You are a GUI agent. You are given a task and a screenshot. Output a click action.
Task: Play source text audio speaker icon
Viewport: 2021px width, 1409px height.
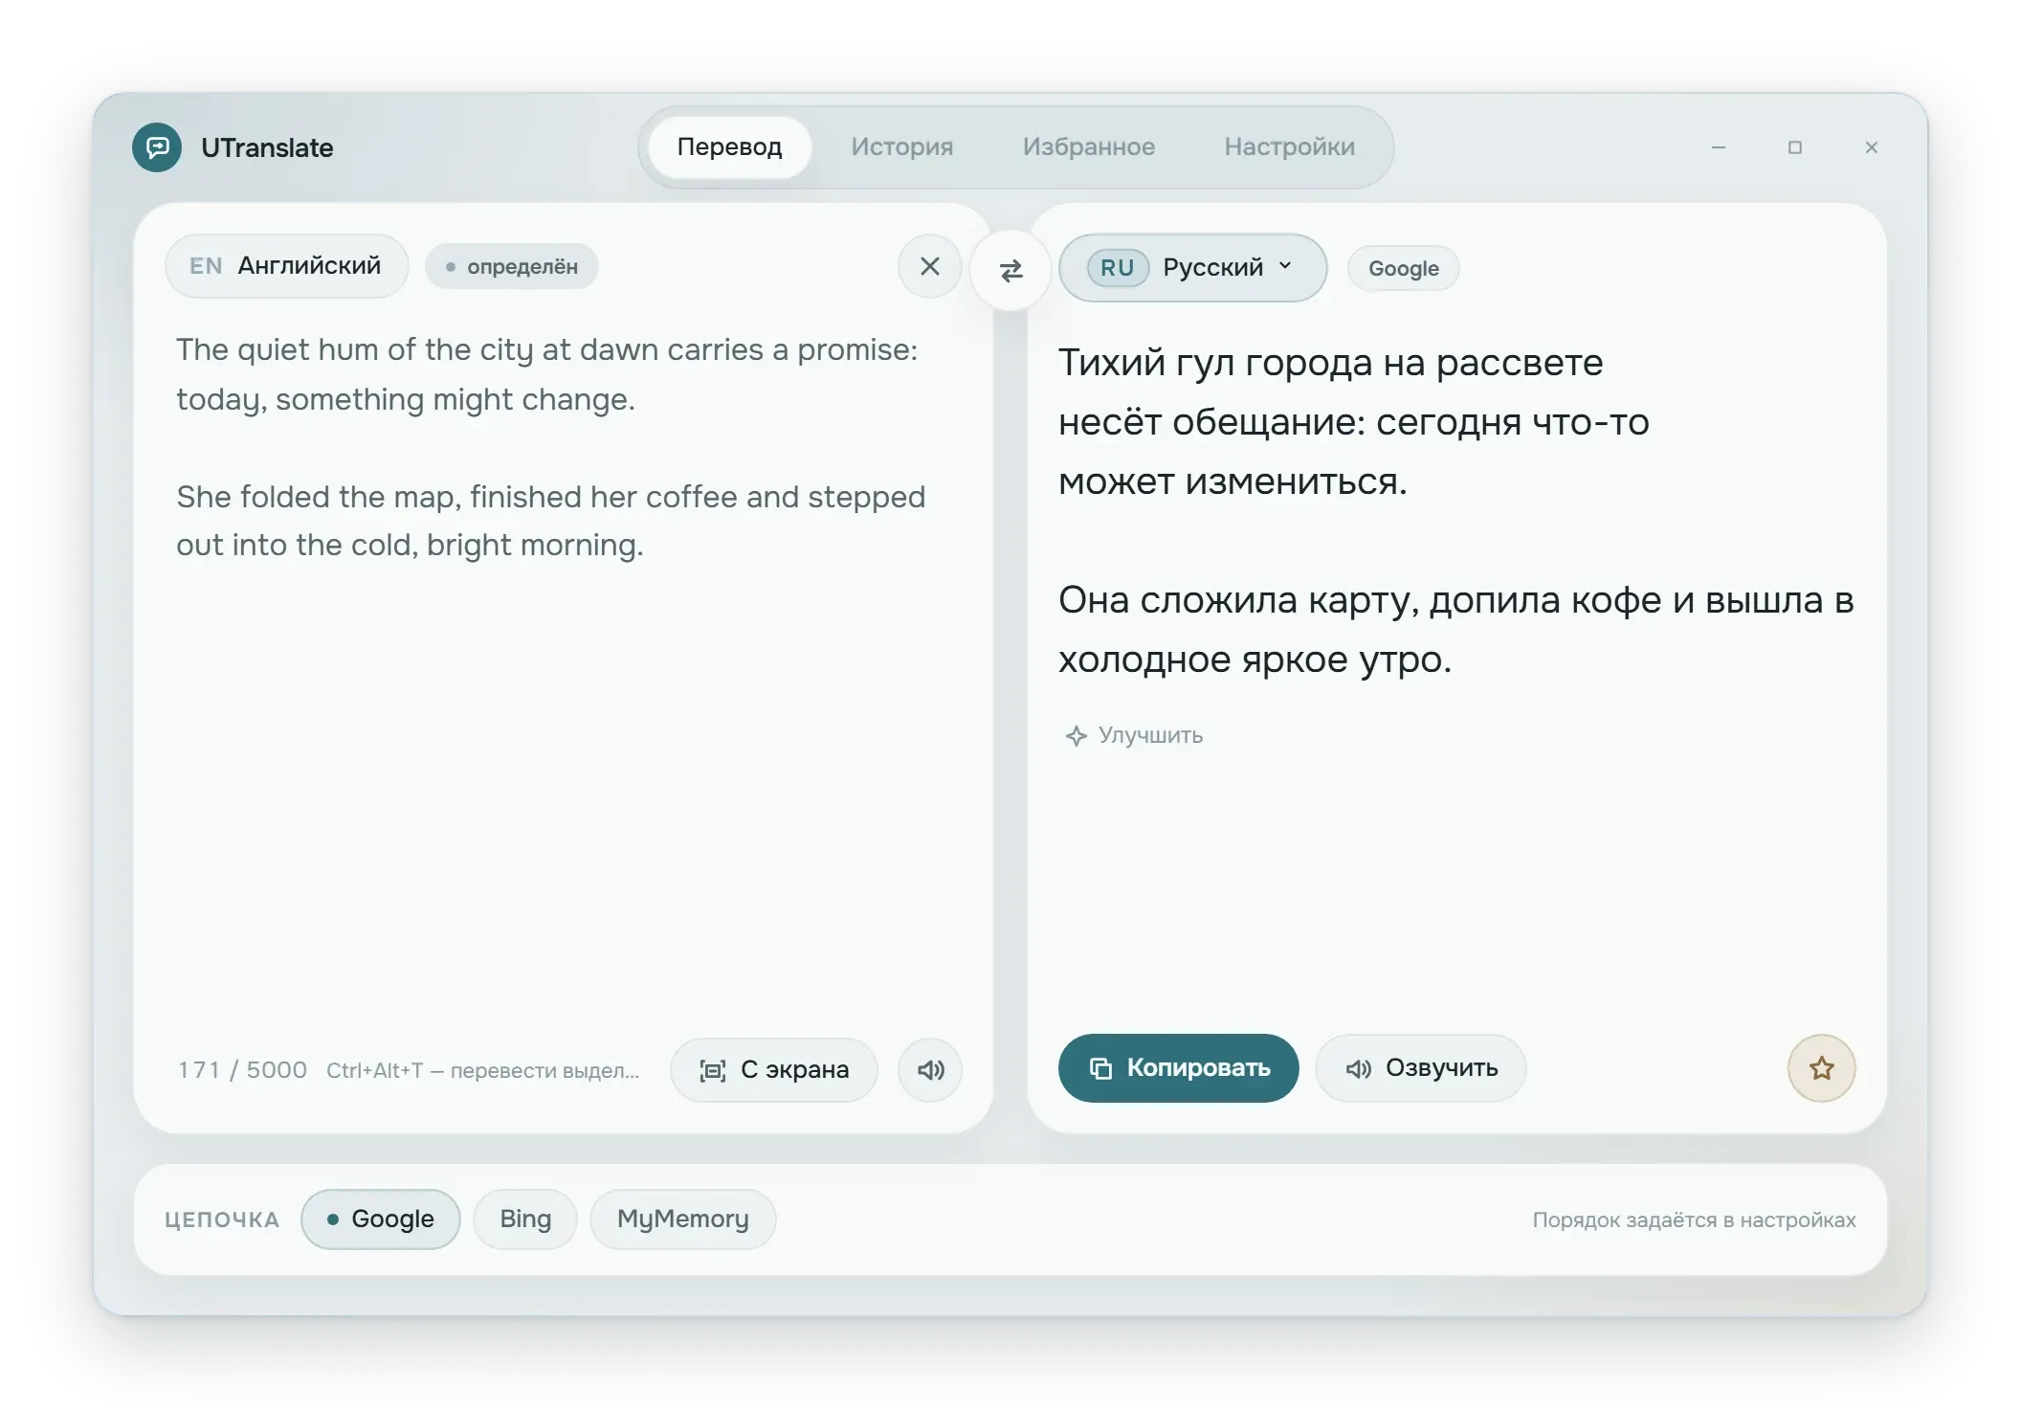(x=929, y=1069)
